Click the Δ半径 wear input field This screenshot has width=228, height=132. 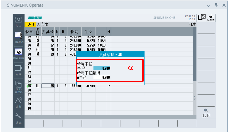[x=102, y=78]
